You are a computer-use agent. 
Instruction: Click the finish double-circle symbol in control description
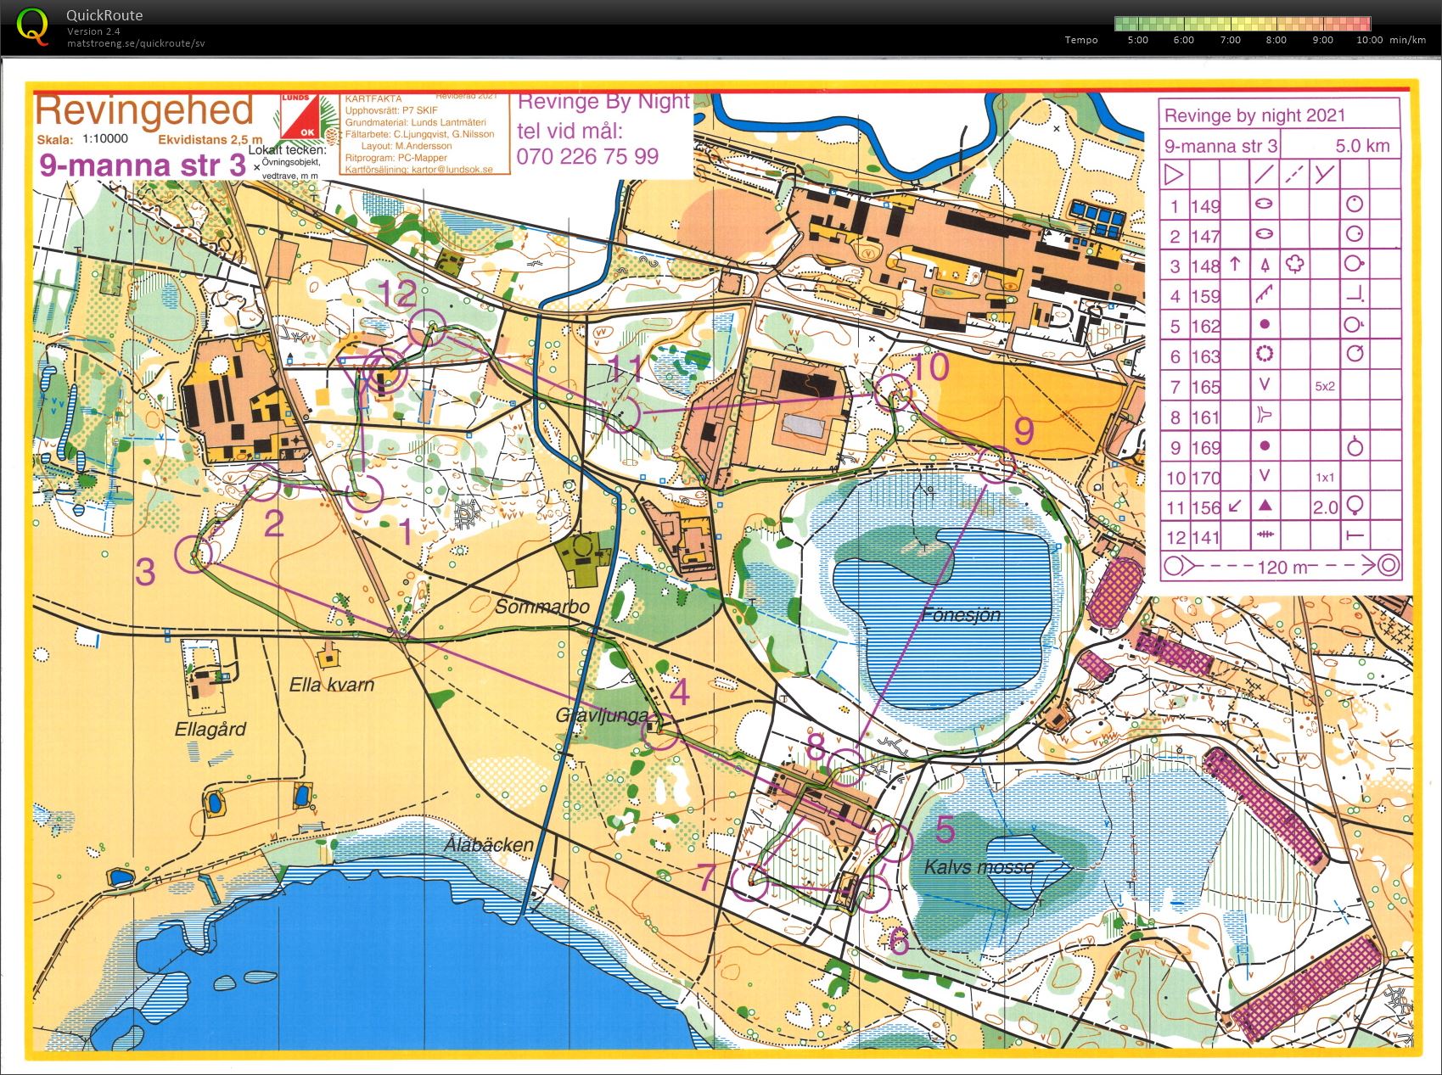(x=1389, y=565)
